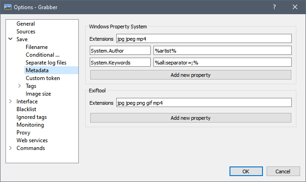
Task: Expand the Interface section arrow
Action: [11, 102]
